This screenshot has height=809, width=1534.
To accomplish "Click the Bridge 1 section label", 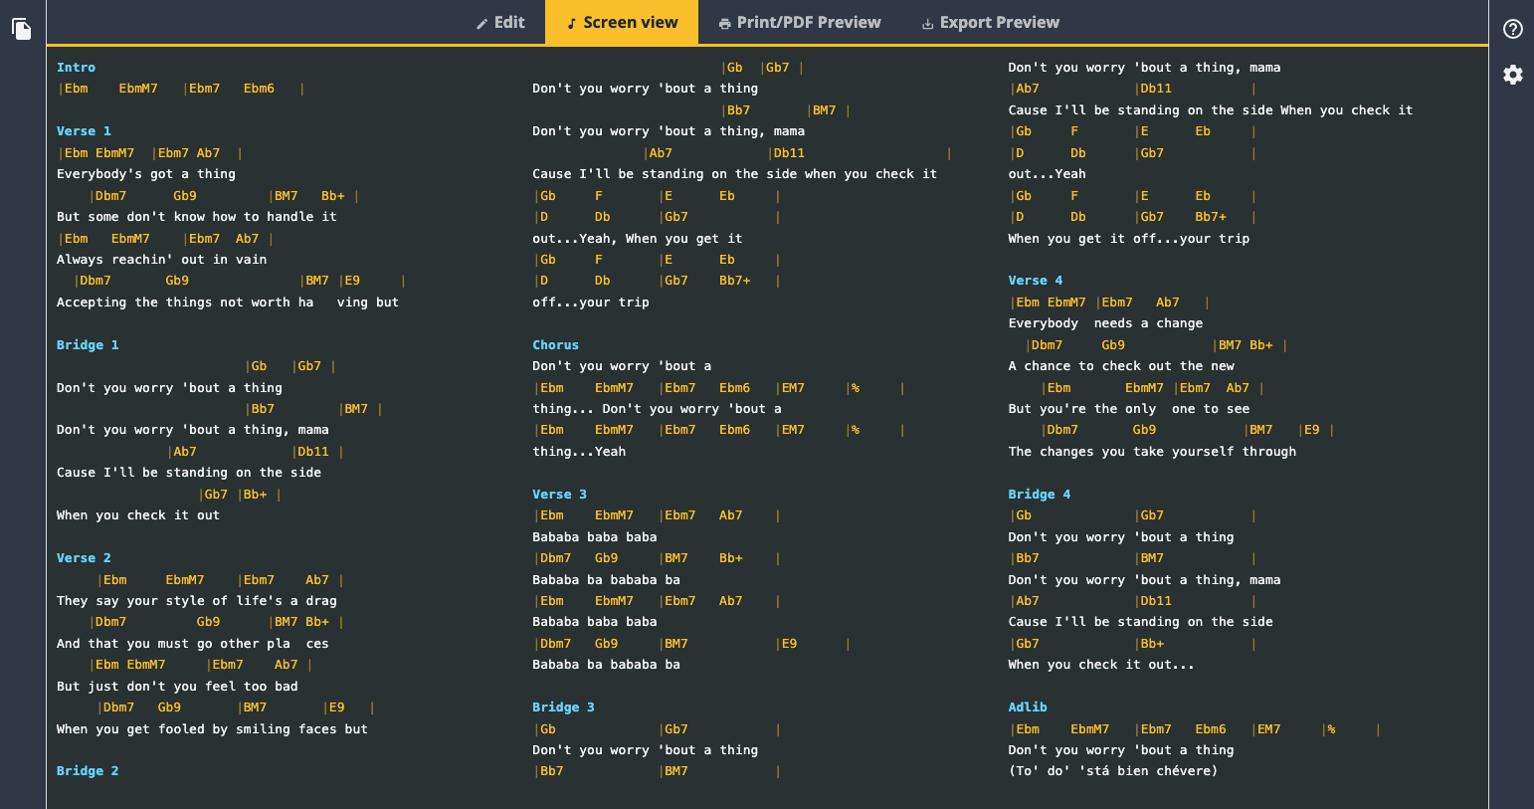I will (x=88, y=345).
